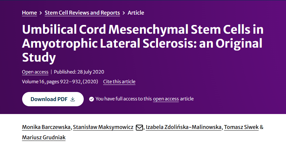Open author Mariusz Grudniak's profile
Image resolution: width=286 pixels, height=149 pixels.
point(44,137)
